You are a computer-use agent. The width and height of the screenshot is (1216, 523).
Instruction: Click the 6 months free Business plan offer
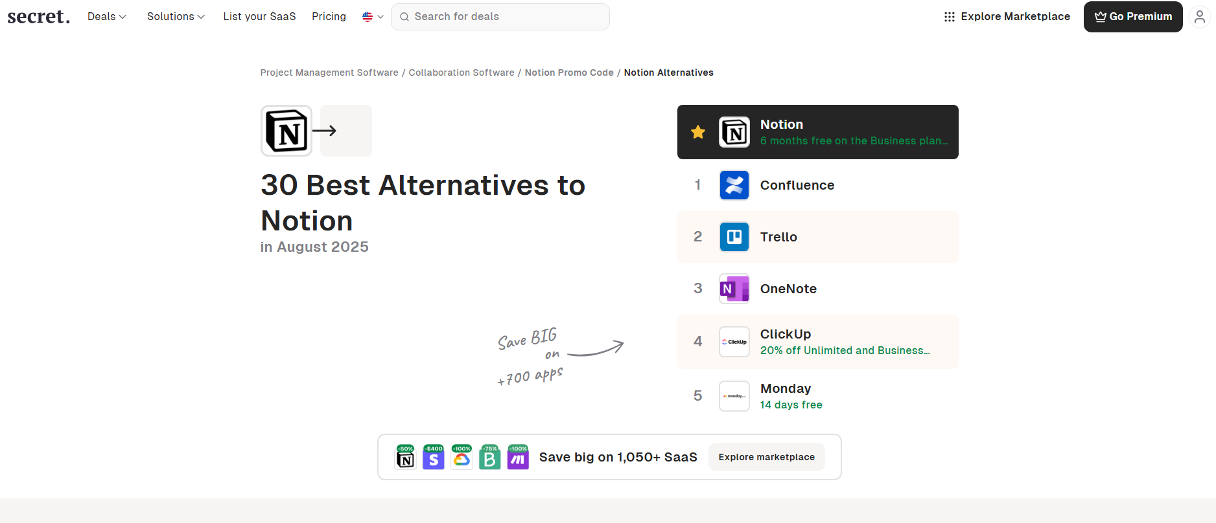click(x=854, y=141)
